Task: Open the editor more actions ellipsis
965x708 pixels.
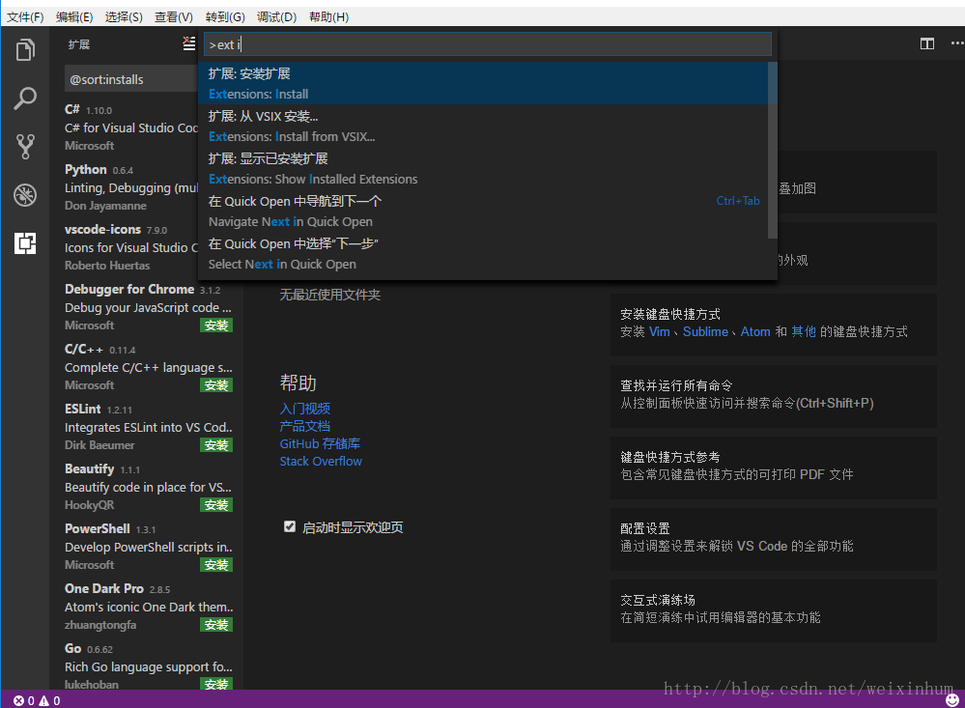Action: [957, 43]
